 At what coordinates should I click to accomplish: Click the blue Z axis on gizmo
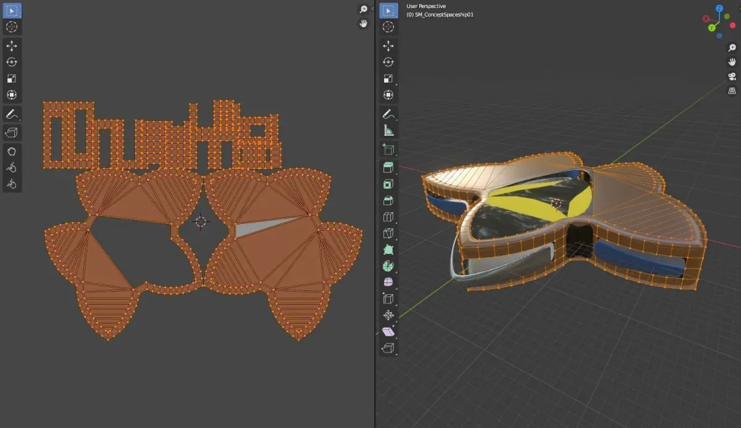[x=719, y=9]
